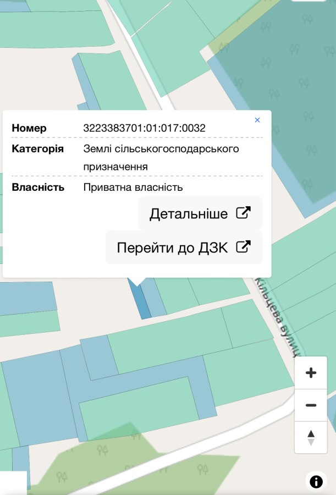This screenshot has height=495, width=336.
Task: Click external-link icon beside Детальніше
Action: pos(243,213)
